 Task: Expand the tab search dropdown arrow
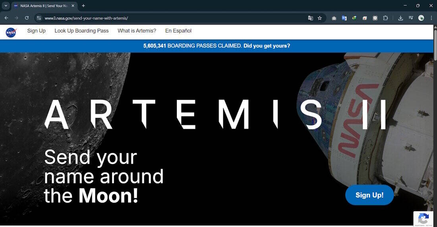[6, 6]
